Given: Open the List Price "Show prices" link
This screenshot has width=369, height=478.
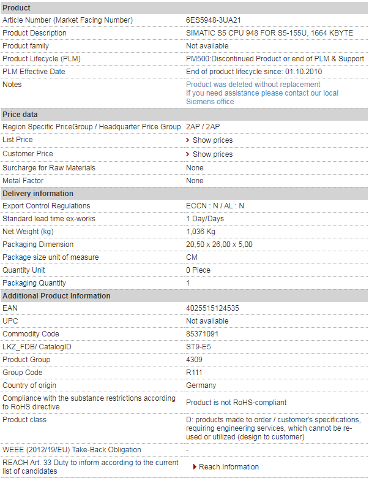Looking at the screenshot, I should [212, 140].
